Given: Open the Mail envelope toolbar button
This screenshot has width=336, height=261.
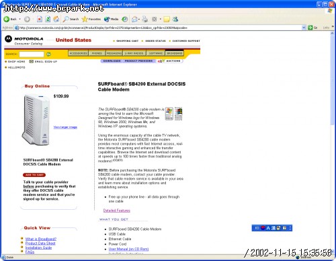Looking at the screenshot, I should point(134,20).
